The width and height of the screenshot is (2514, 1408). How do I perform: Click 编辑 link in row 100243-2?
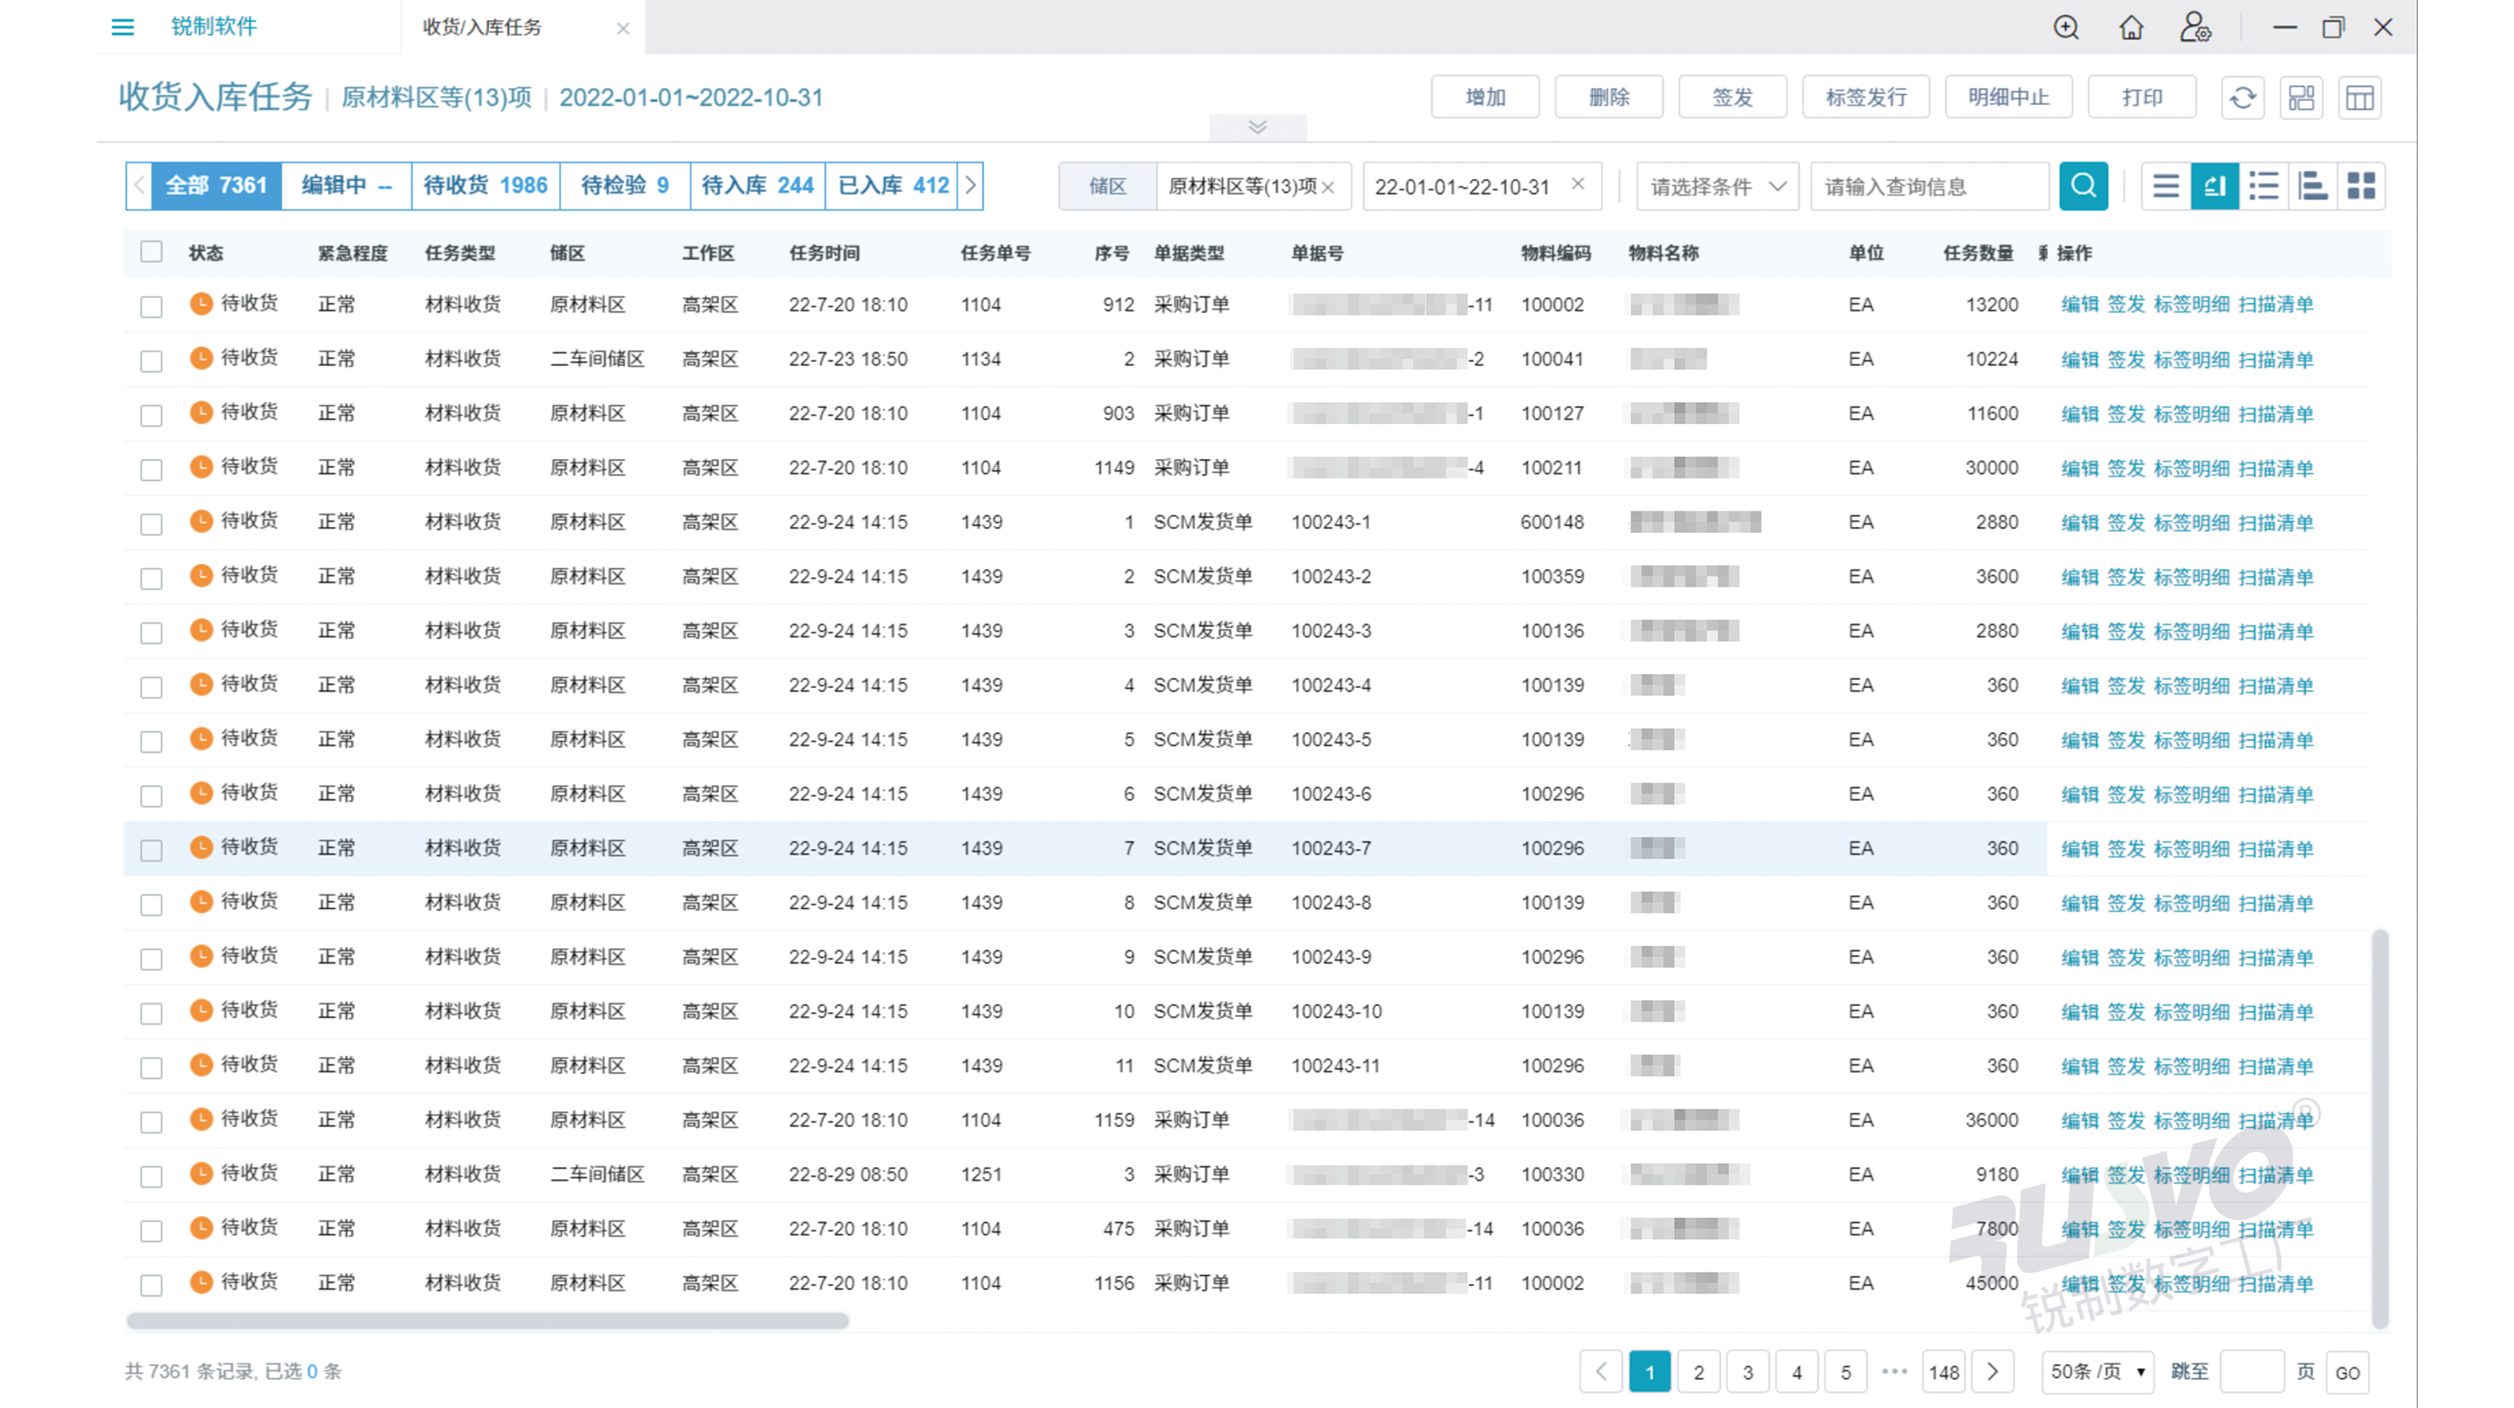click(x=2080, y=577)
